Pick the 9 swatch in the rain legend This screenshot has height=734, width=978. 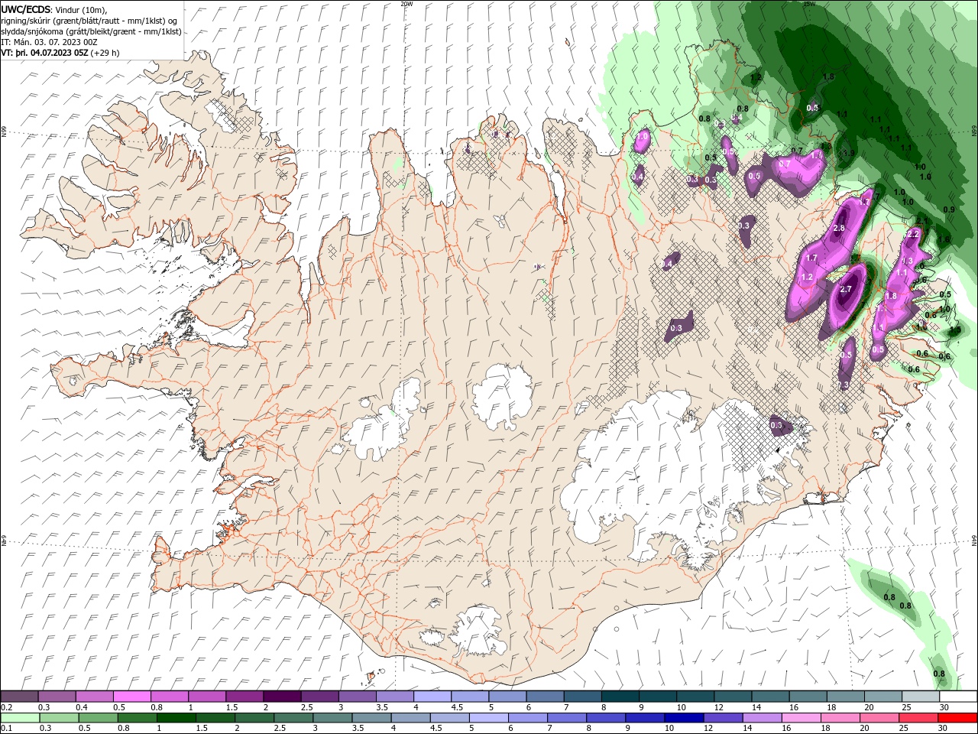(x=644, y=718)
